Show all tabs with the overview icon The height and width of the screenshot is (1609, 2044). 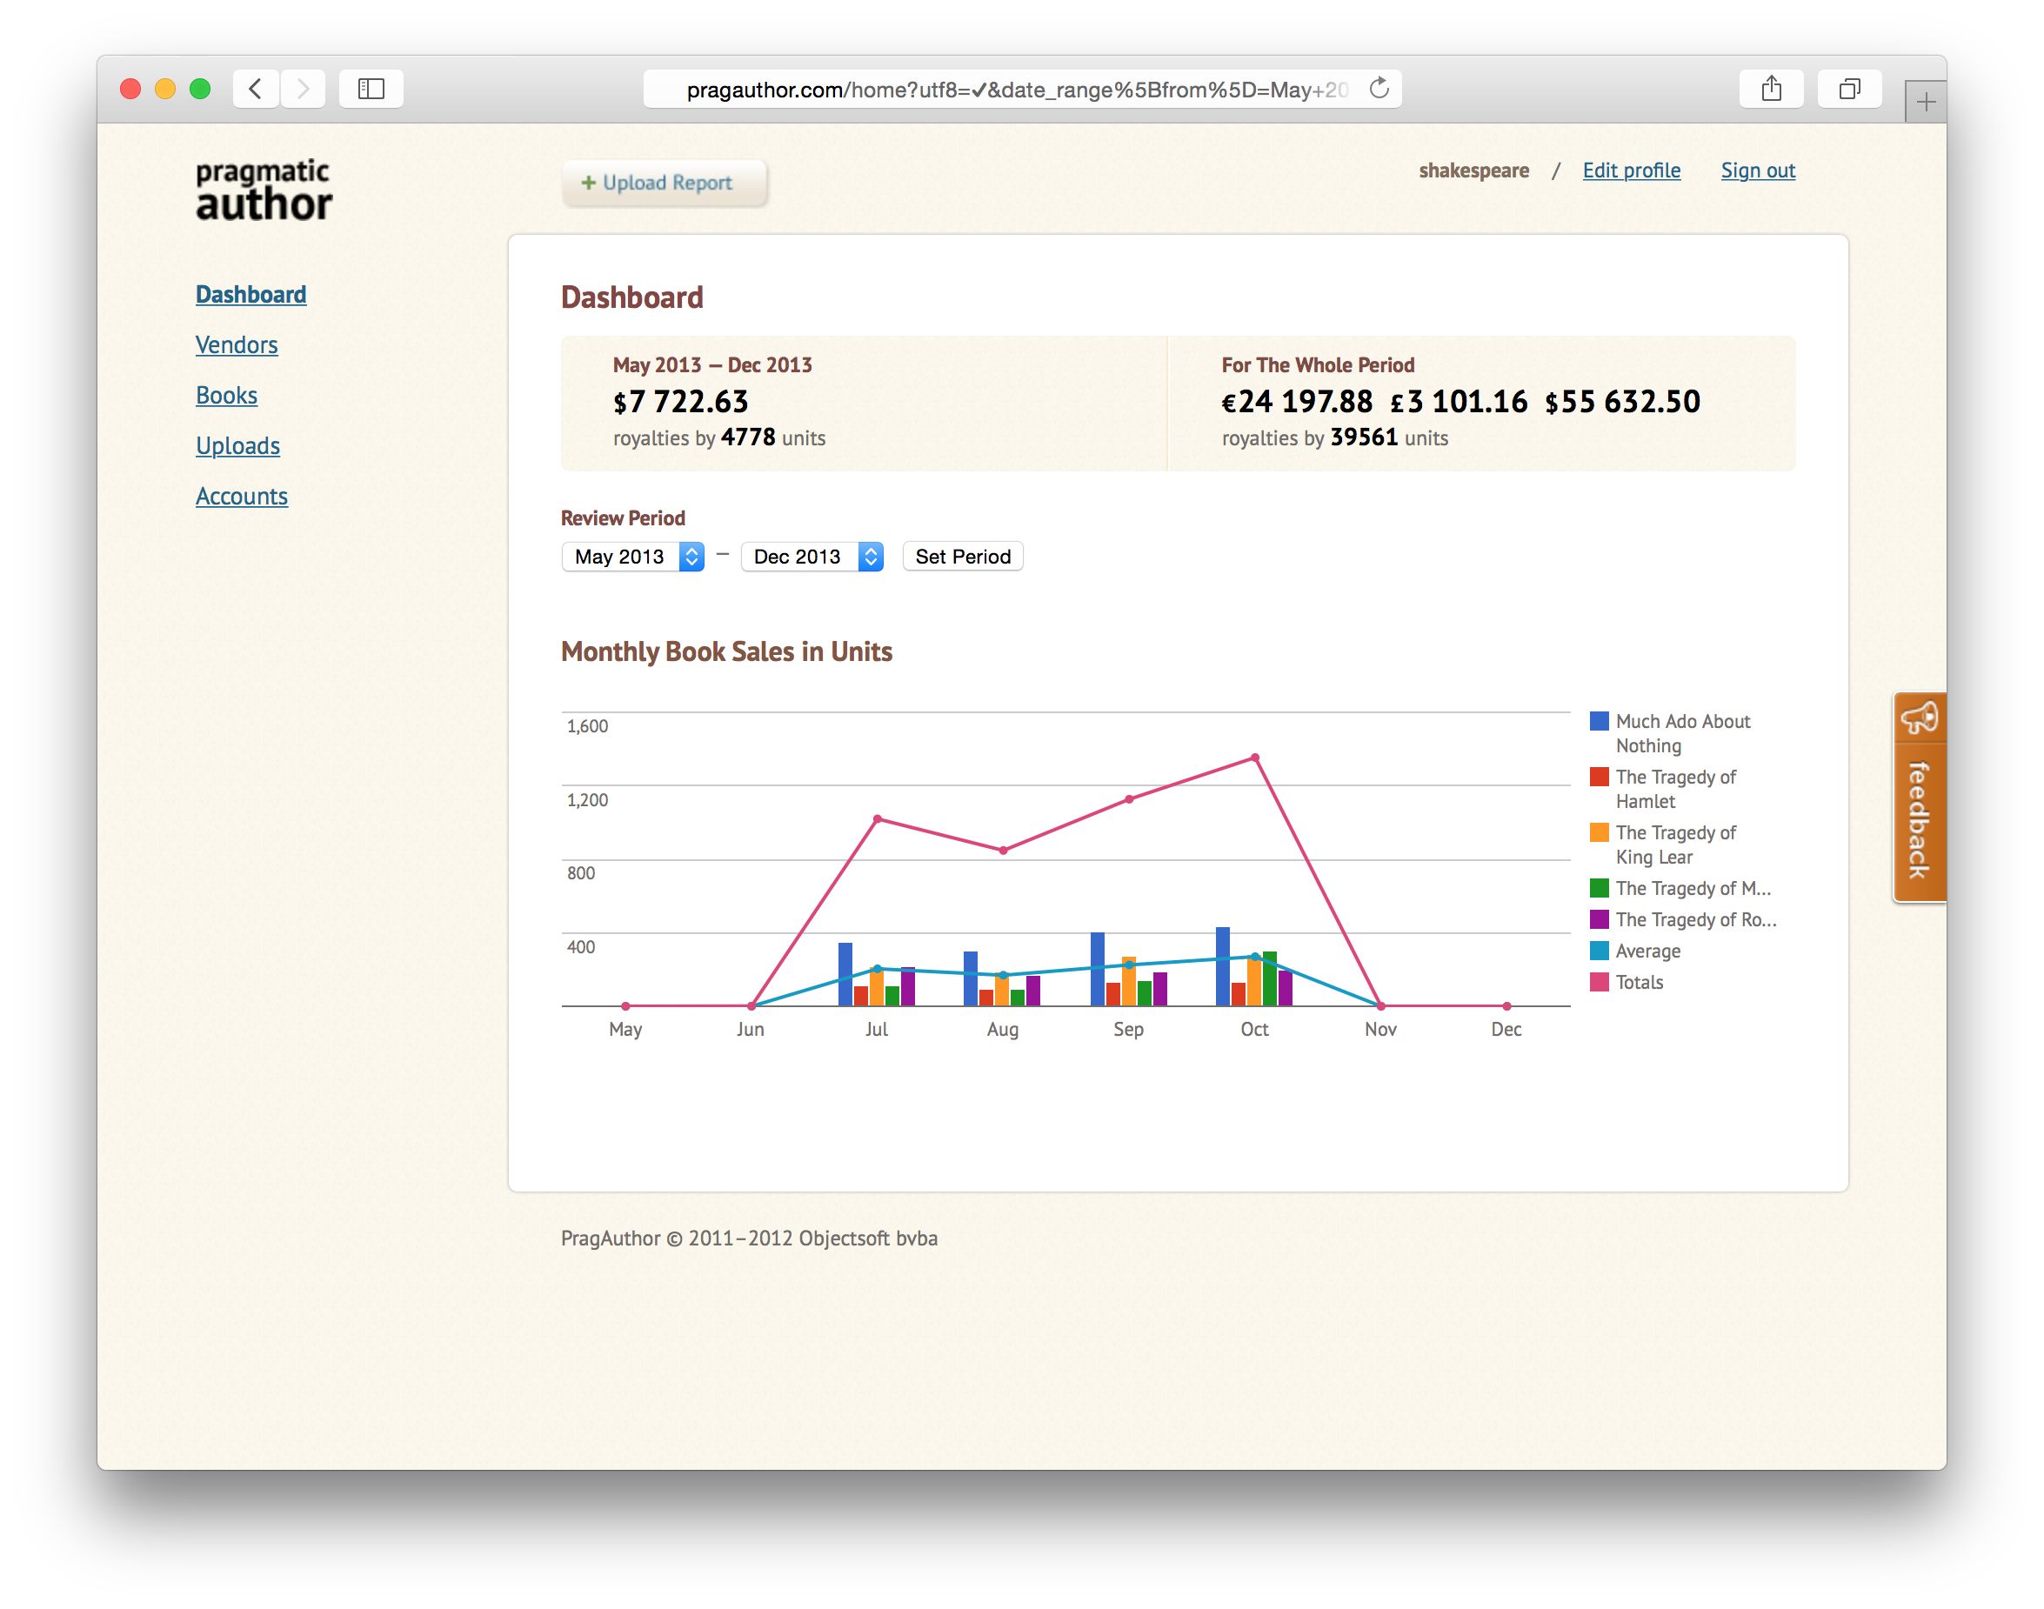1849,90
